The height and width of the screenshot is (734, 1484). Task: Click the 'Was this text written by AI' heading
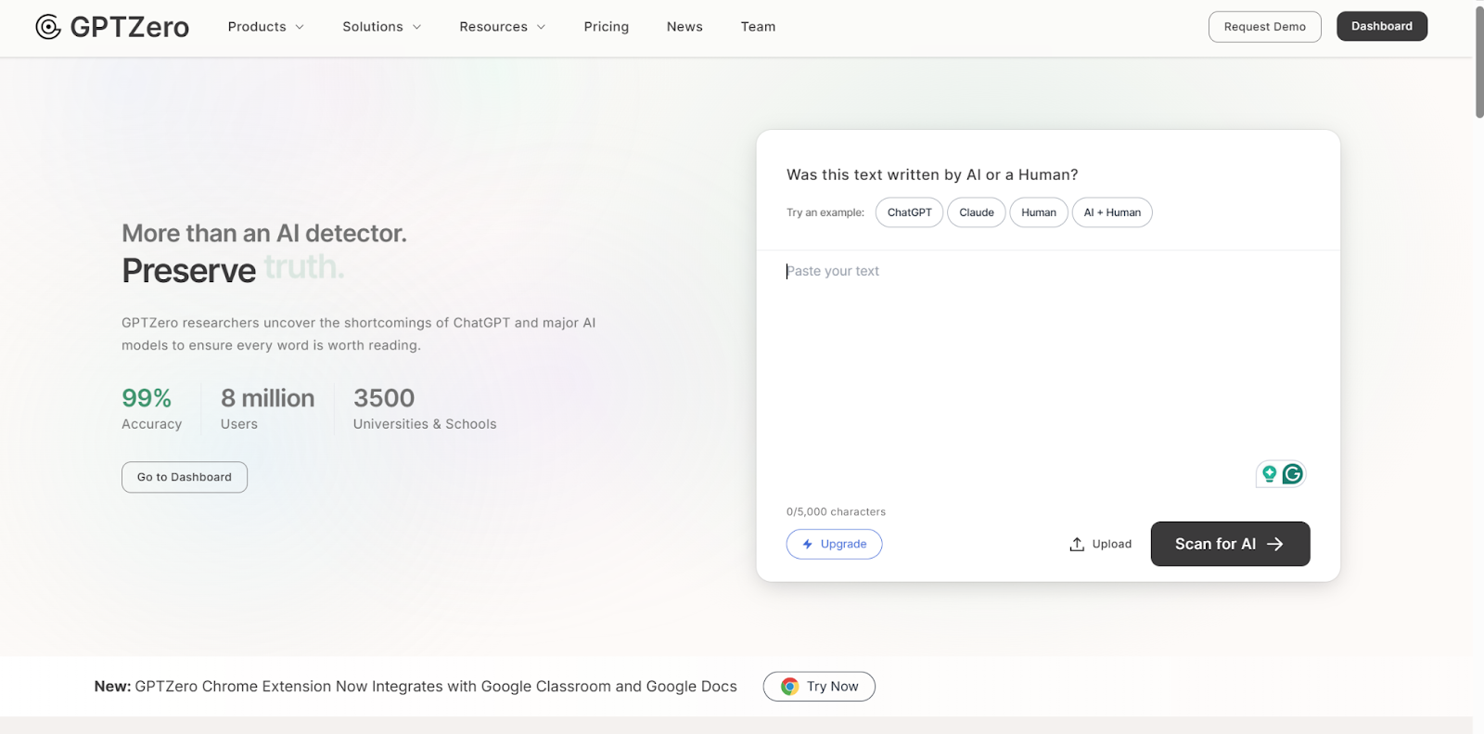[x=932, y=174]
